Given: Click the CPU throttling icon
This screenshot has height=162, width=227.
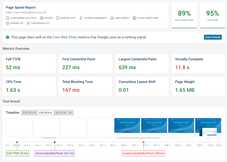Looking at the screenshot, I should [x=135, y=18].
